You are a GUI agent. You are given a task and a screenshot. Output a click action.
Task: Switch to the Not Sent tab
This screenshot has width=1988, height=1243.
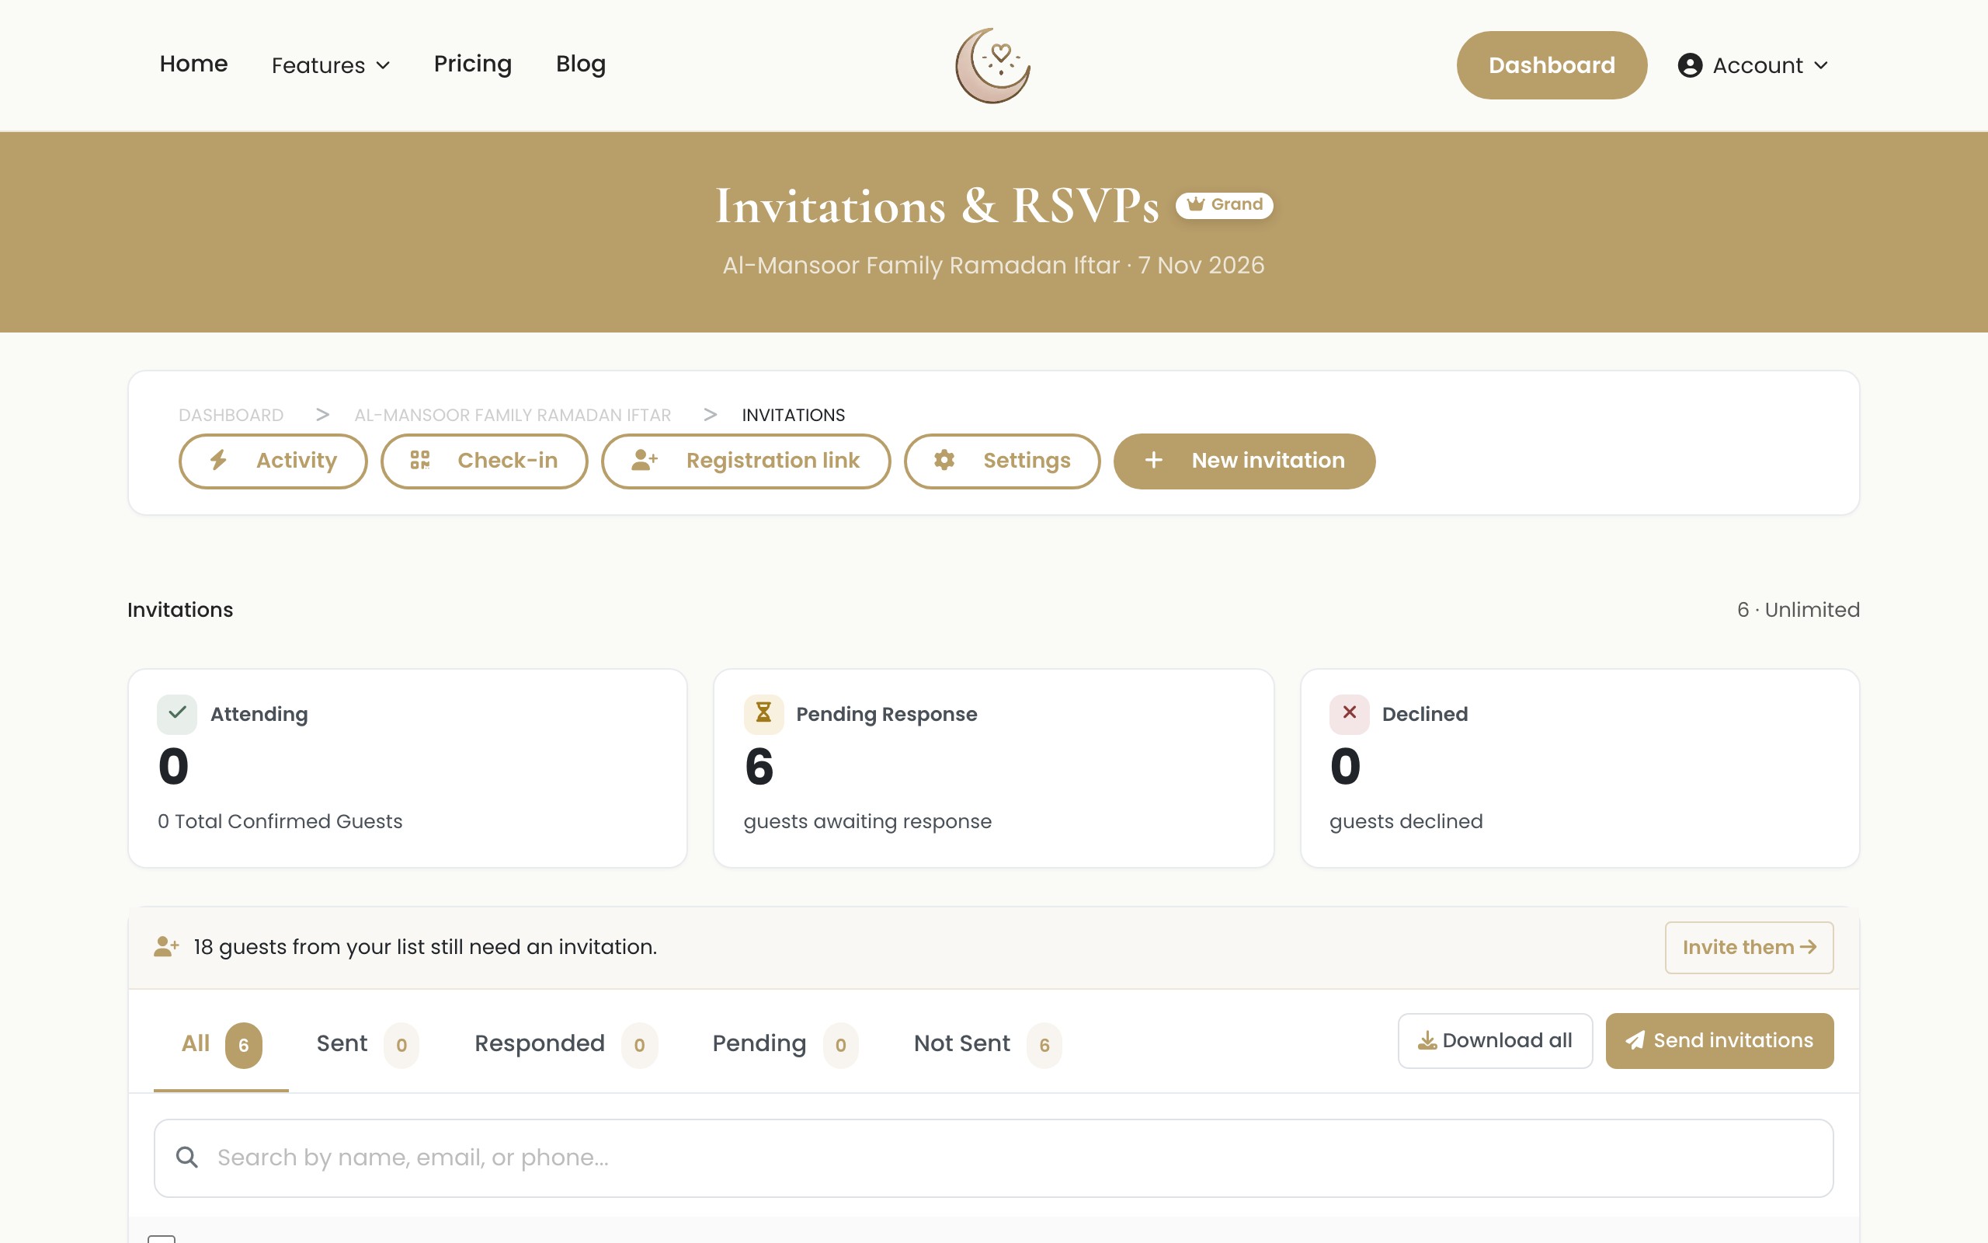[x=988, y=1044]
